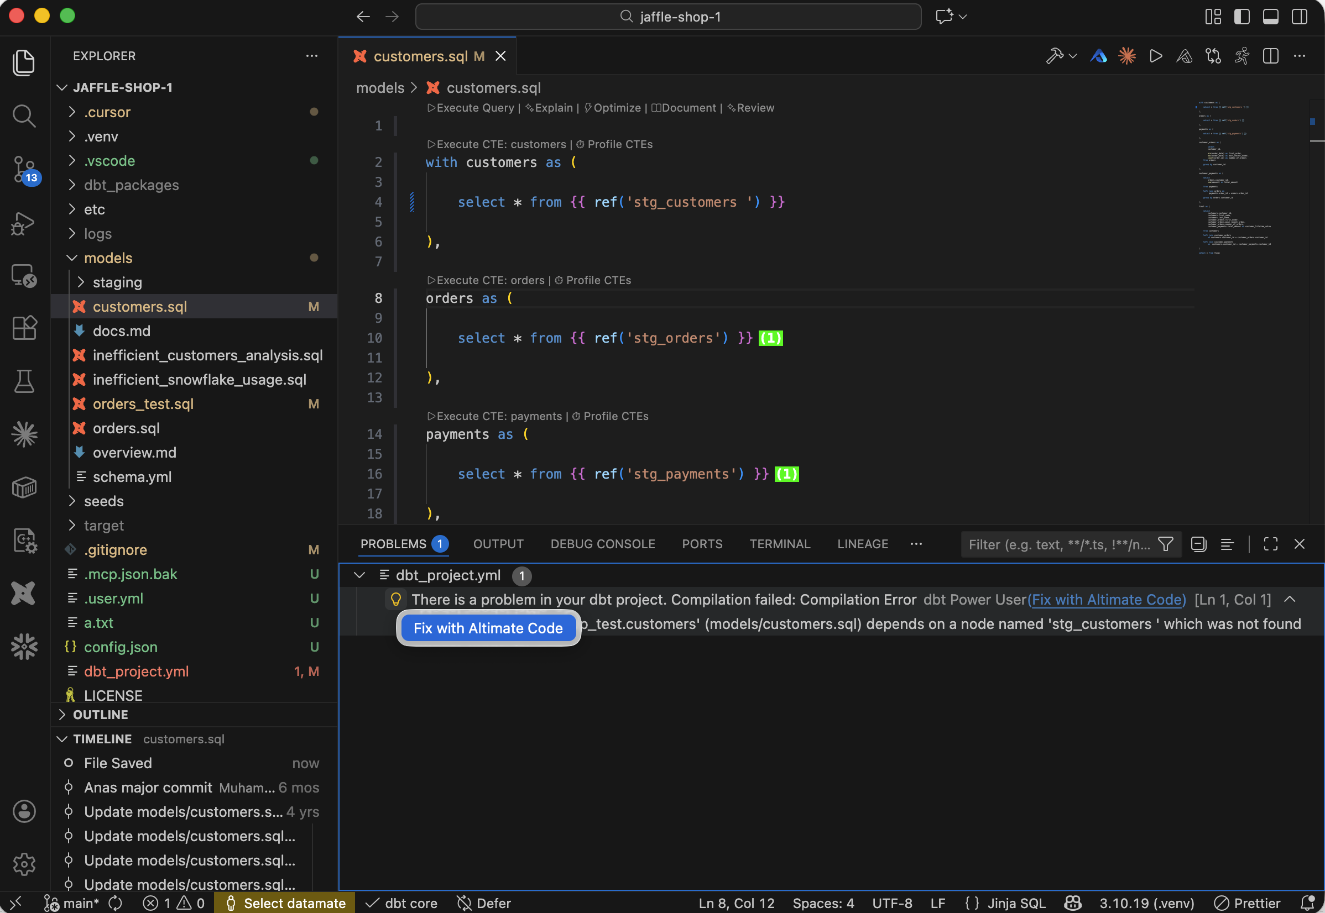Click the Execute Query code lens
Screen dimensions: 1325x913
471,108
